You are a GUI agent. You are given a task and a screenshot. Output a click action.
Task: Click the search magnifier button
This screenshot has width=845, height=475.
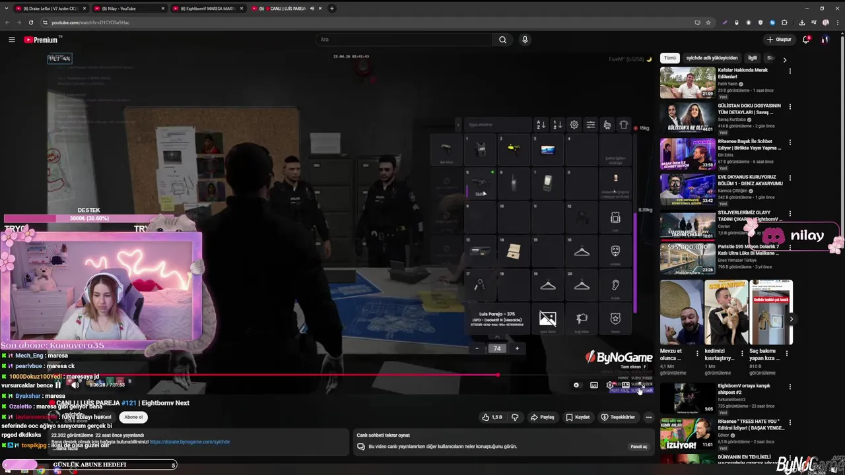pyautogui.click(x=502, y=40)
